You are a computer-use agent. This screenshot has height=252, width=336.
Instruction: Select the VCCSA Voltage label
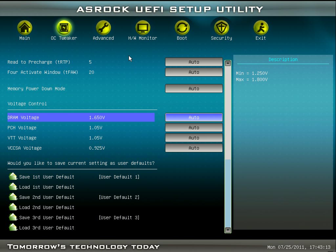24,148
